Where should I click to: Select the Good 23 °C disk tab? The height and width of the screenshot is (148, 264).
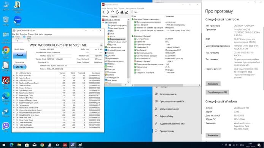pos(16,39)
